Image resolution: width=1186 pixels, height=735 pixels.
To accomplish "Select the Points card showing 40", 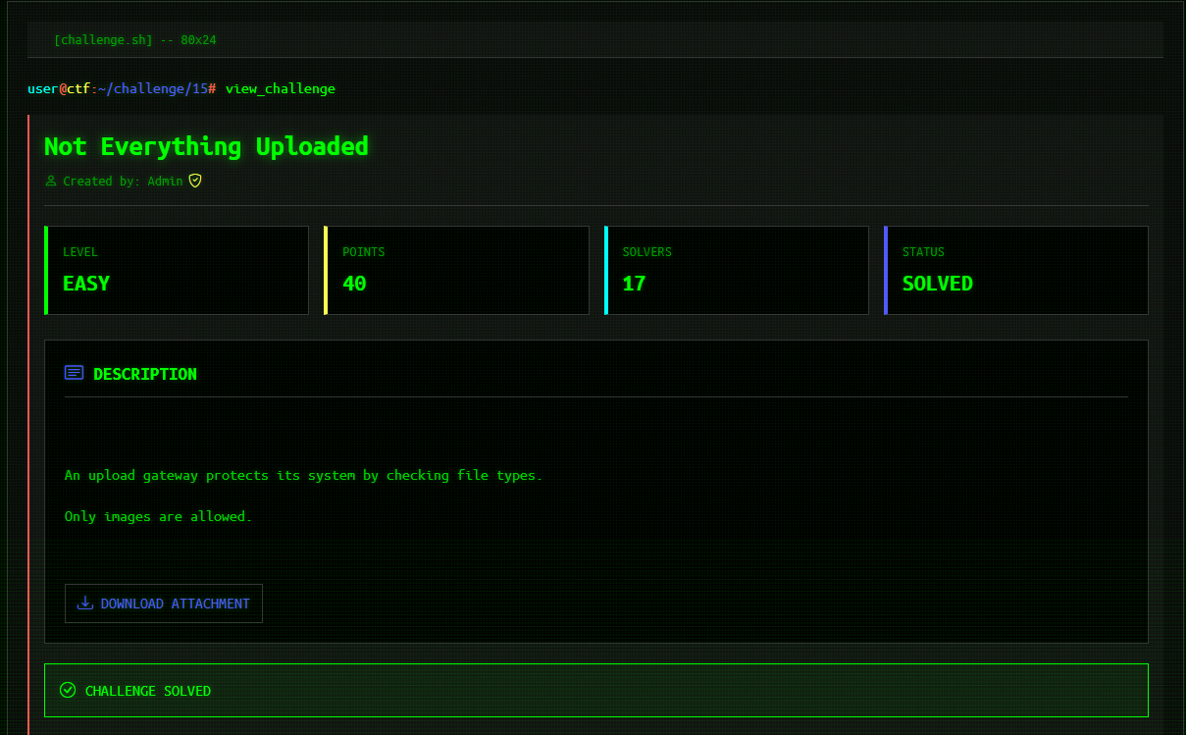I will (456, 271).
